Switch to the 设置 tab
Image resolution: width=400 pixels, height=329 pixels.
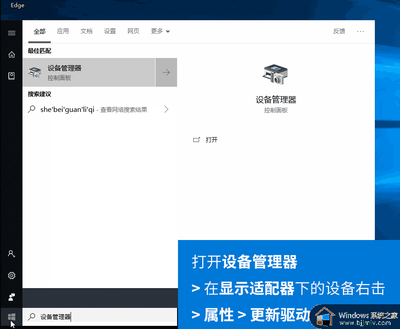110,31
